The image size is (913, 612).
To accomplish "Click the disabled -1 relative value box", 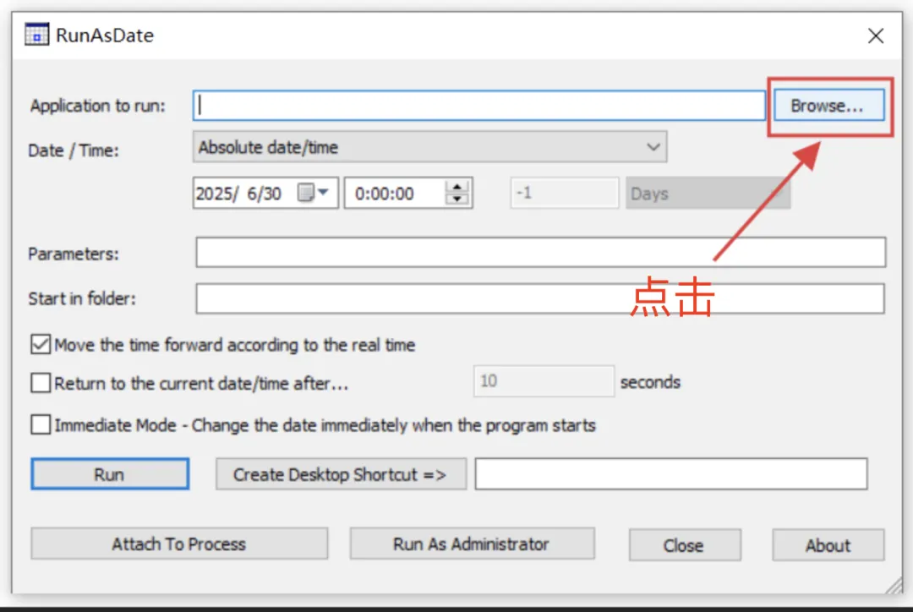I will coord(564,193).
